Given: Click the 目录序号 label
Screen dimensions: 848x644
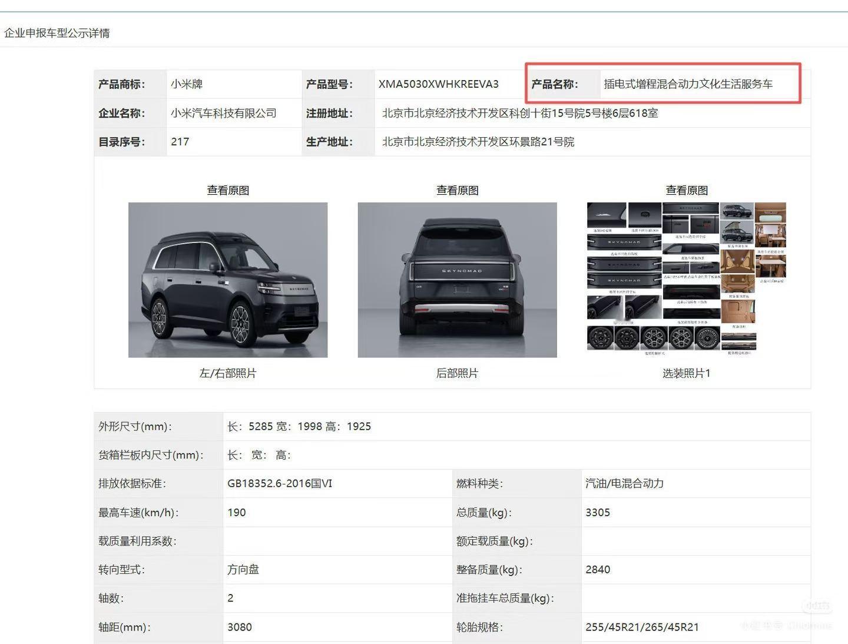Looking at the screenshot, I should pyautogui.click(x=122, y=142).
